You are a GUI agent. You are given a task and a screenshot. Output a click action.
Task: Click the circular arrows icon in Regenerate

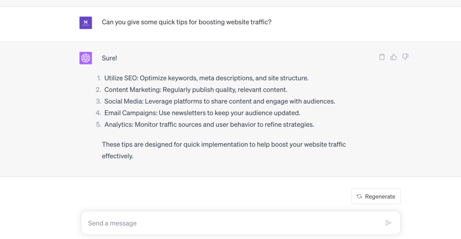(x=359, y=196)
